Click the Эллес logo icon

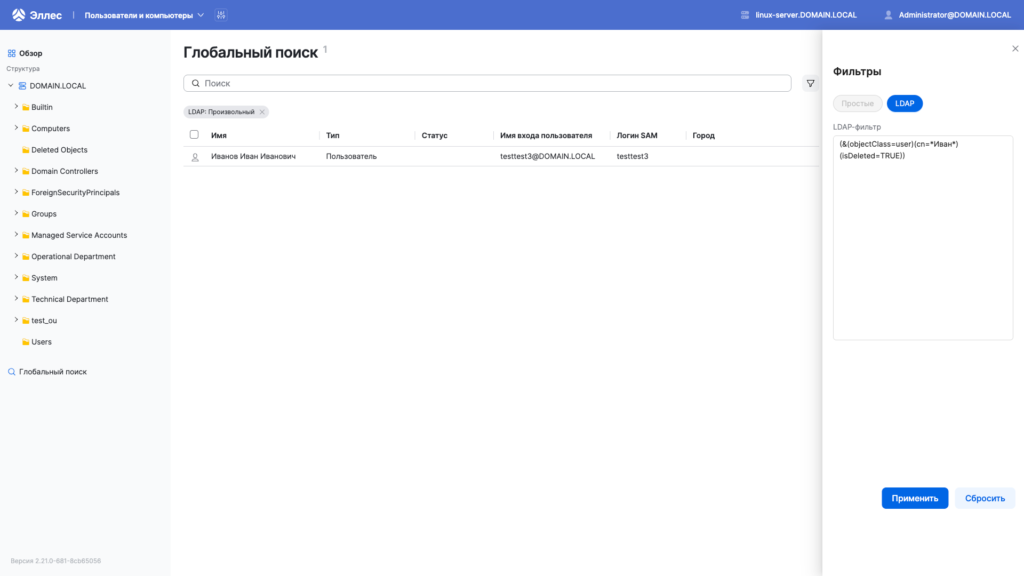point(19,15)
